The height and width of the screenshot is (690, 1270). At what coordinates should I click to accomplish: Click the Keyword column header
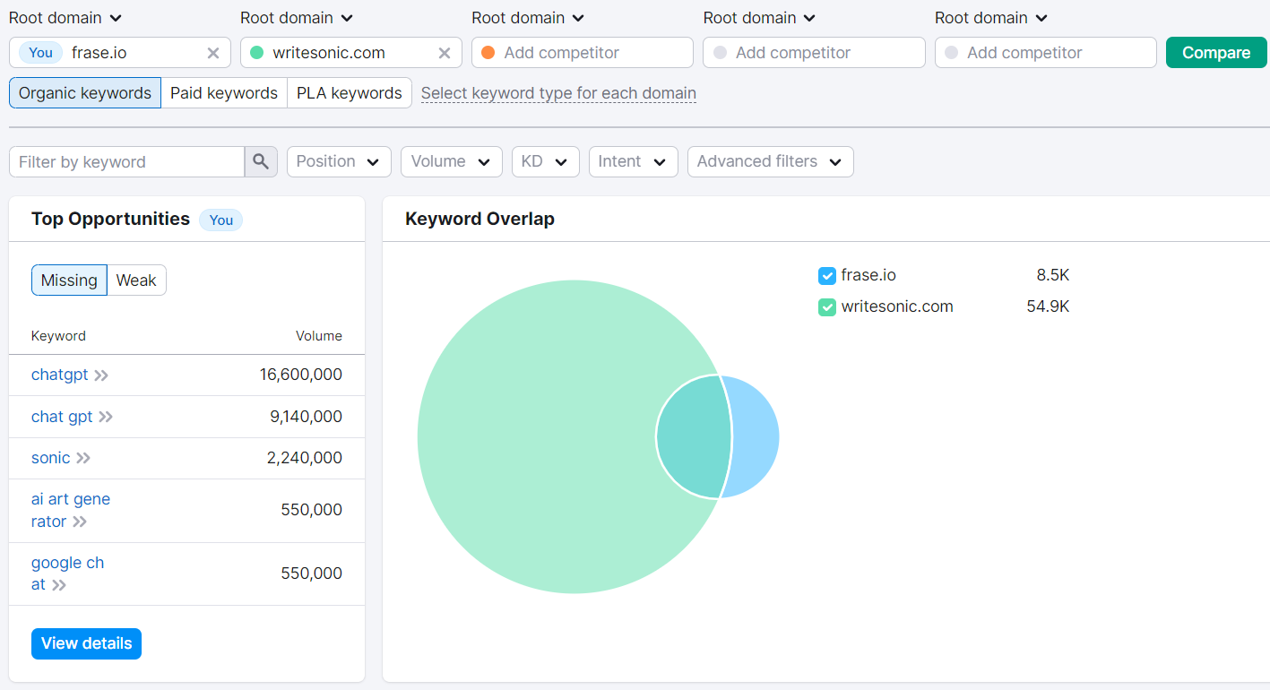click(58, 336)
